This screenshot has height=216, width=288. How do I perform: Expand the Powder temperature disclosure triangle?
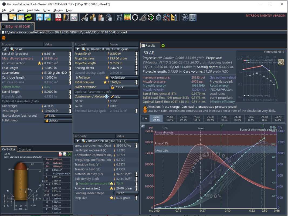[x=77, y=184]
